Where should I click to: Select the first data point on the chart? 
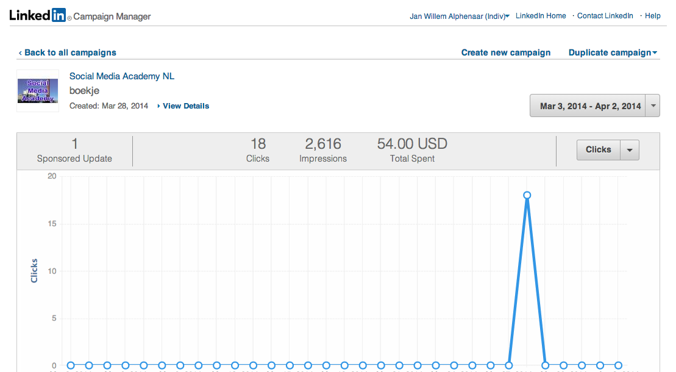[x=71, y=365]
